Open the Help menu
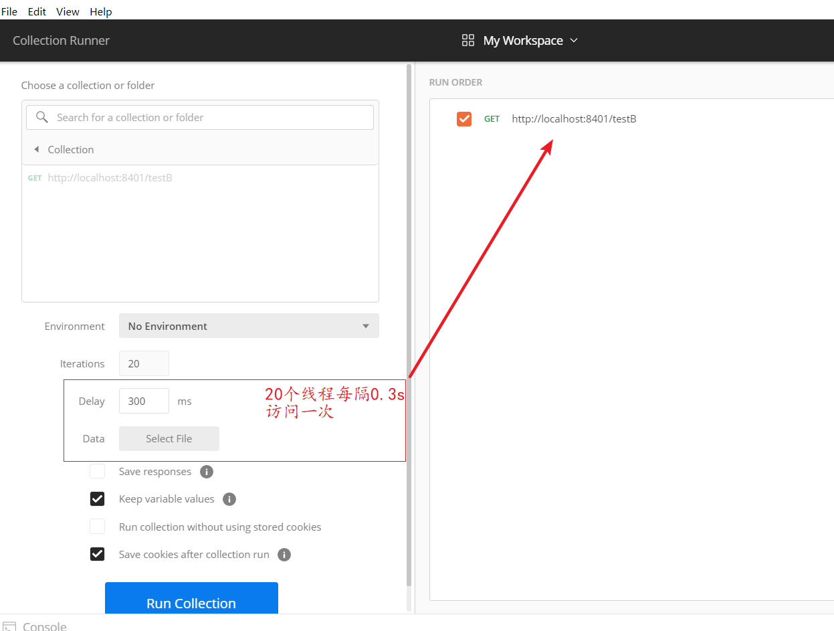This screenshot has width=834, height=631. pyautogui.click(x=101, y=11)
